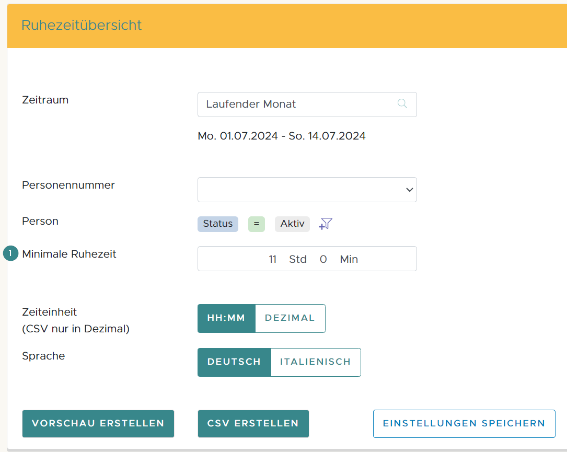Select Deutsch as report language

pos(234,362)
